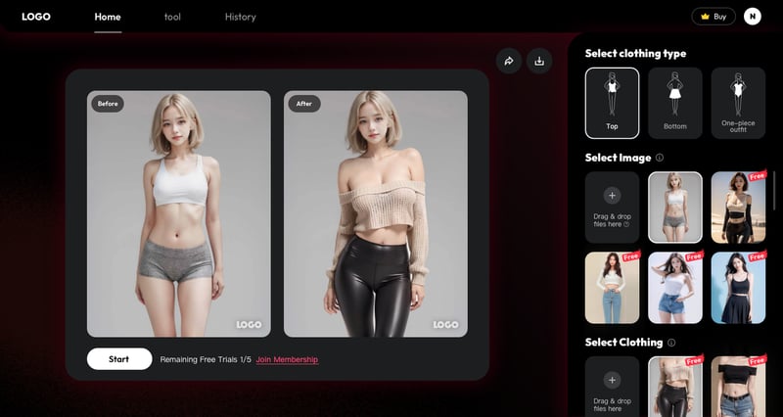This screenshot has height=417, width=783.
Task: Switch to the Home tab
Action: [108, 17]
